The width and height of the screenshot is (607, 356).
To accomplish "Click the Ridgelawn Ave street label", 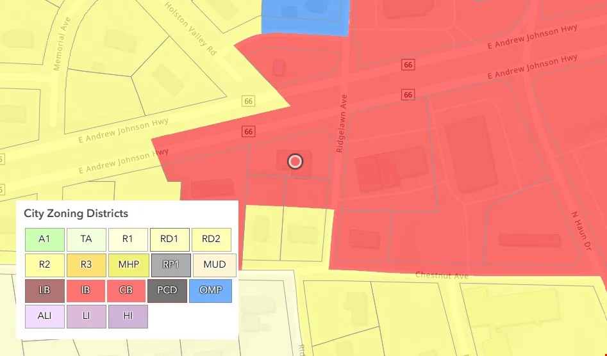I will [342, 124].
